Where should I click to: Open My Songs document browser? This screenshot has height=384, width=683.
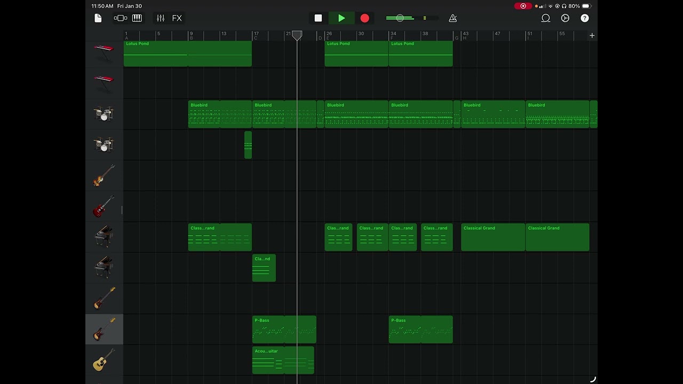pos(98,18)
